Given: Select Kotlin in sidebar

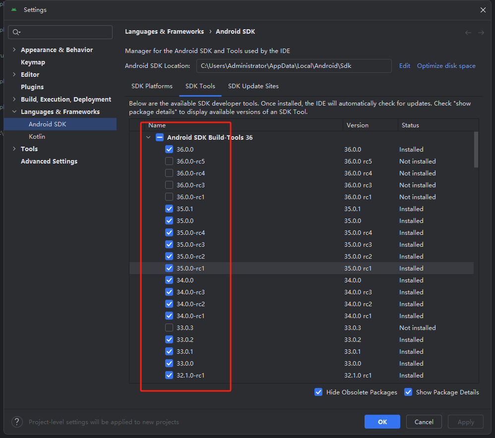Looking at the screenshot, I should point(37,137).
